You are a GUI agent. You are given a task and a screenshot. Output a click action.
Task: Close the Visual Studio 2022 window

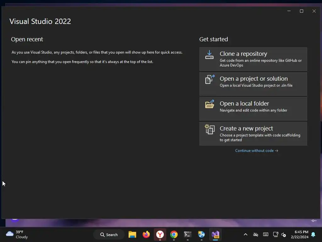pos(314,11)
